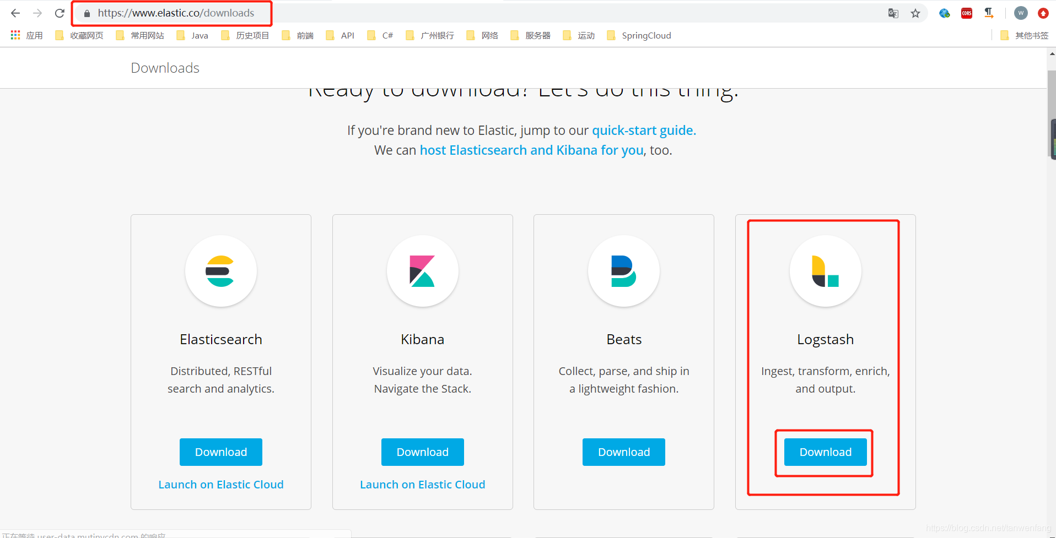The height and width of the screenshot is (538, 1056).
Task: Bookmark this page with star icon
Action: (x=915, y=13)
